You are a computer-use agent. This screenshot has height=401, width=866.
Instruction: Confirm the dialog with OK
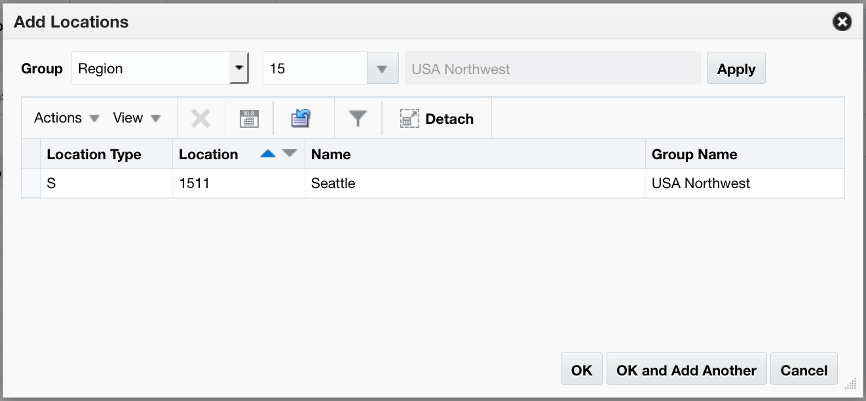point(581,368)
